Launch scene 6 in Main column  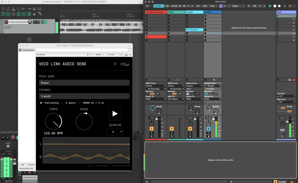point(278,33)
